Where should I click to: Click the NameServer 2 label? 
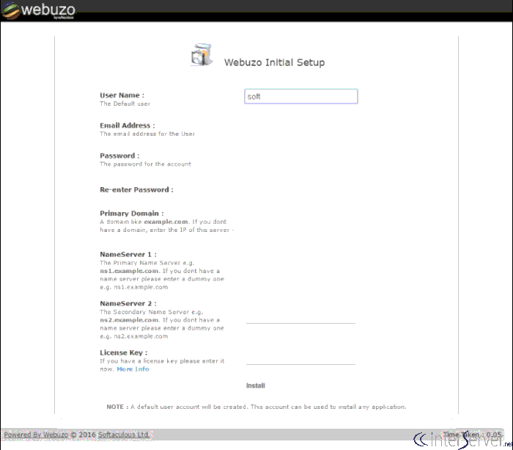128,303
